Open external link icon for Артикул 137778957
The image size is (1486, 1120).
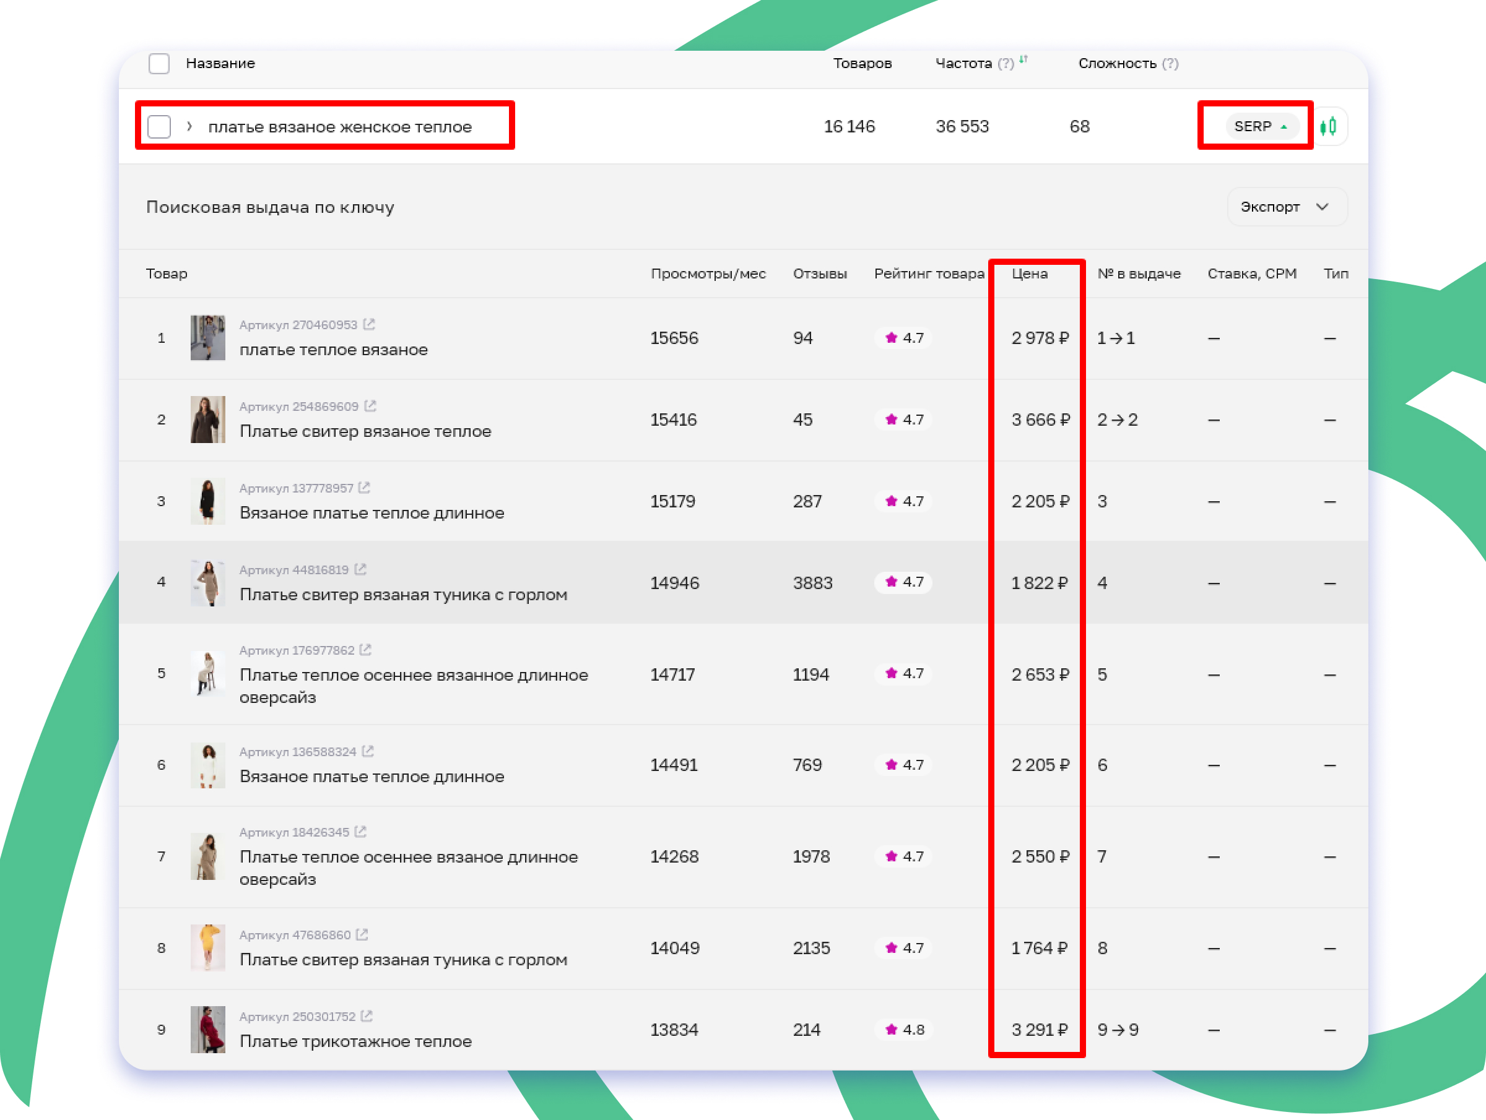pos(364,488)
